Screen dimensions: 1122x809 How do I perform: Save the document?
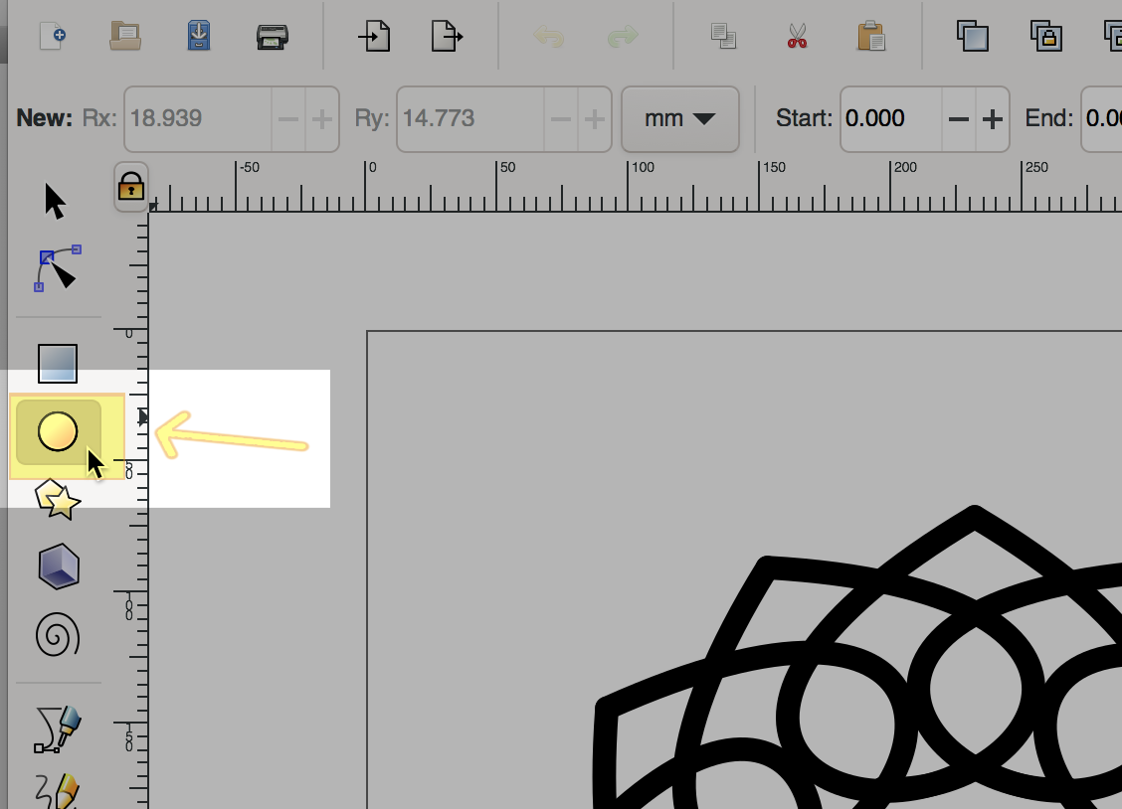click(x=199, y=37)
